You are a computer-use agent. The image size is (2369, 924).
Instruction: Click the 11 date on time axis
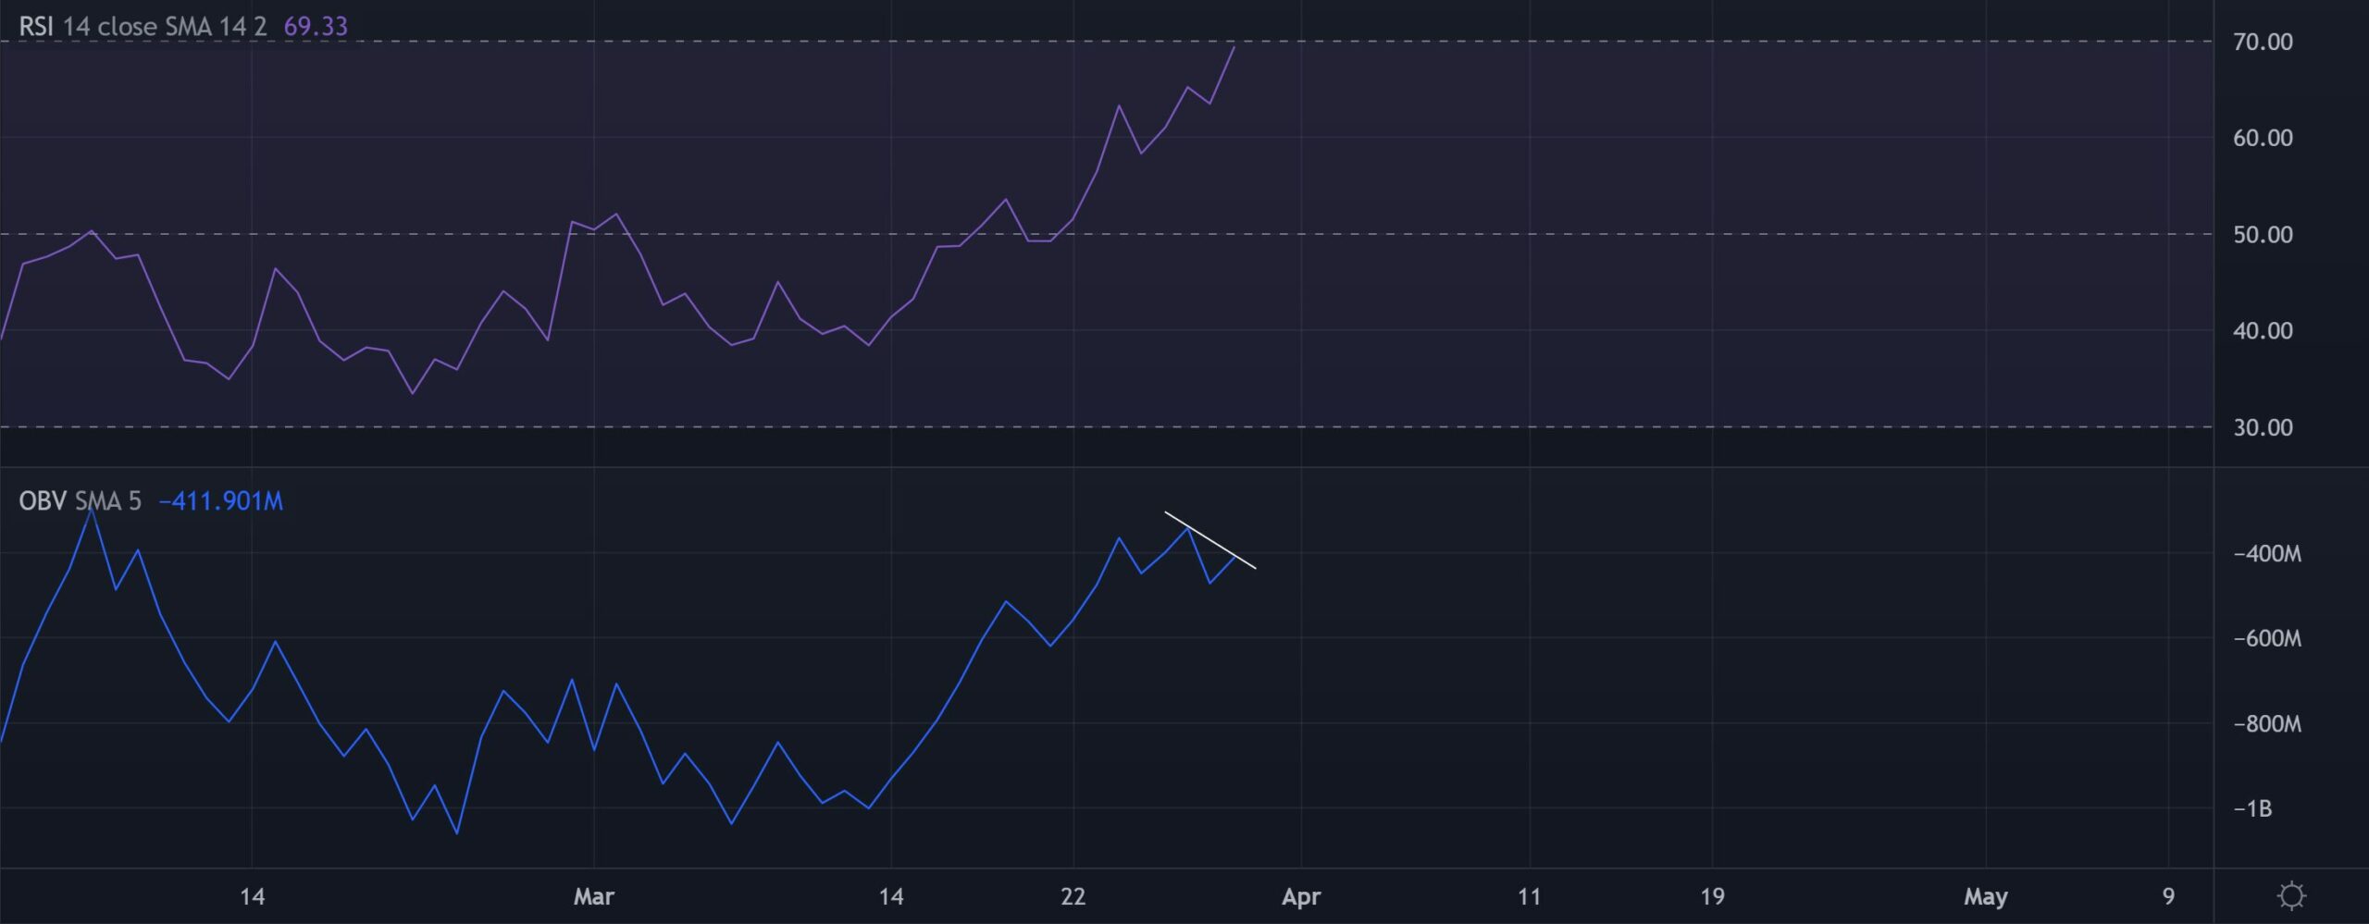(1530, 895)
